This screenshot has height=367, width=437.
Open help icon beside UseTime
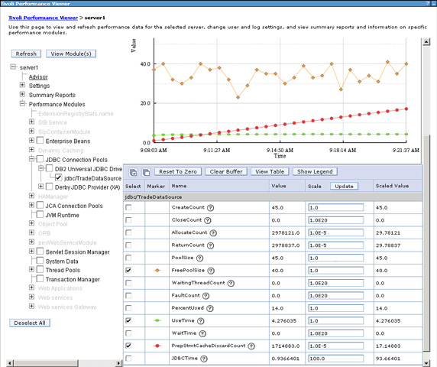[x=201, y=321]
